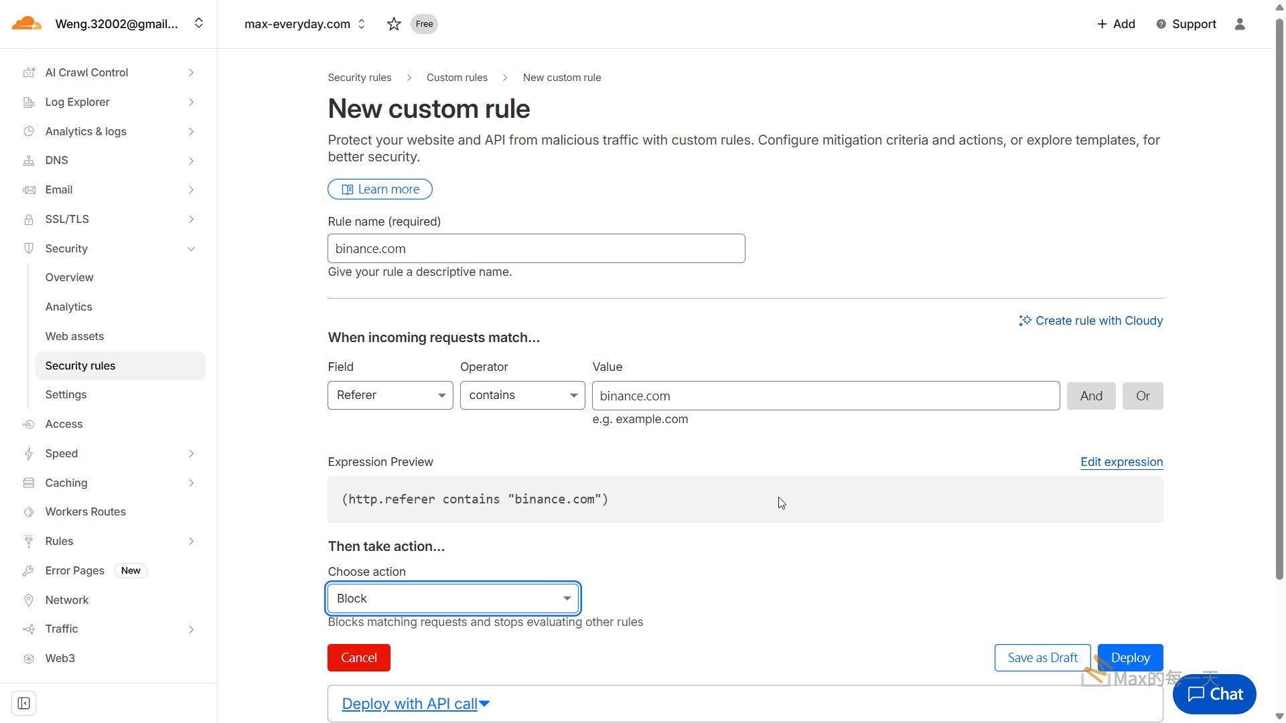Open the Operator dropdown showing contains
The image size is (1286, 723).
522,395
